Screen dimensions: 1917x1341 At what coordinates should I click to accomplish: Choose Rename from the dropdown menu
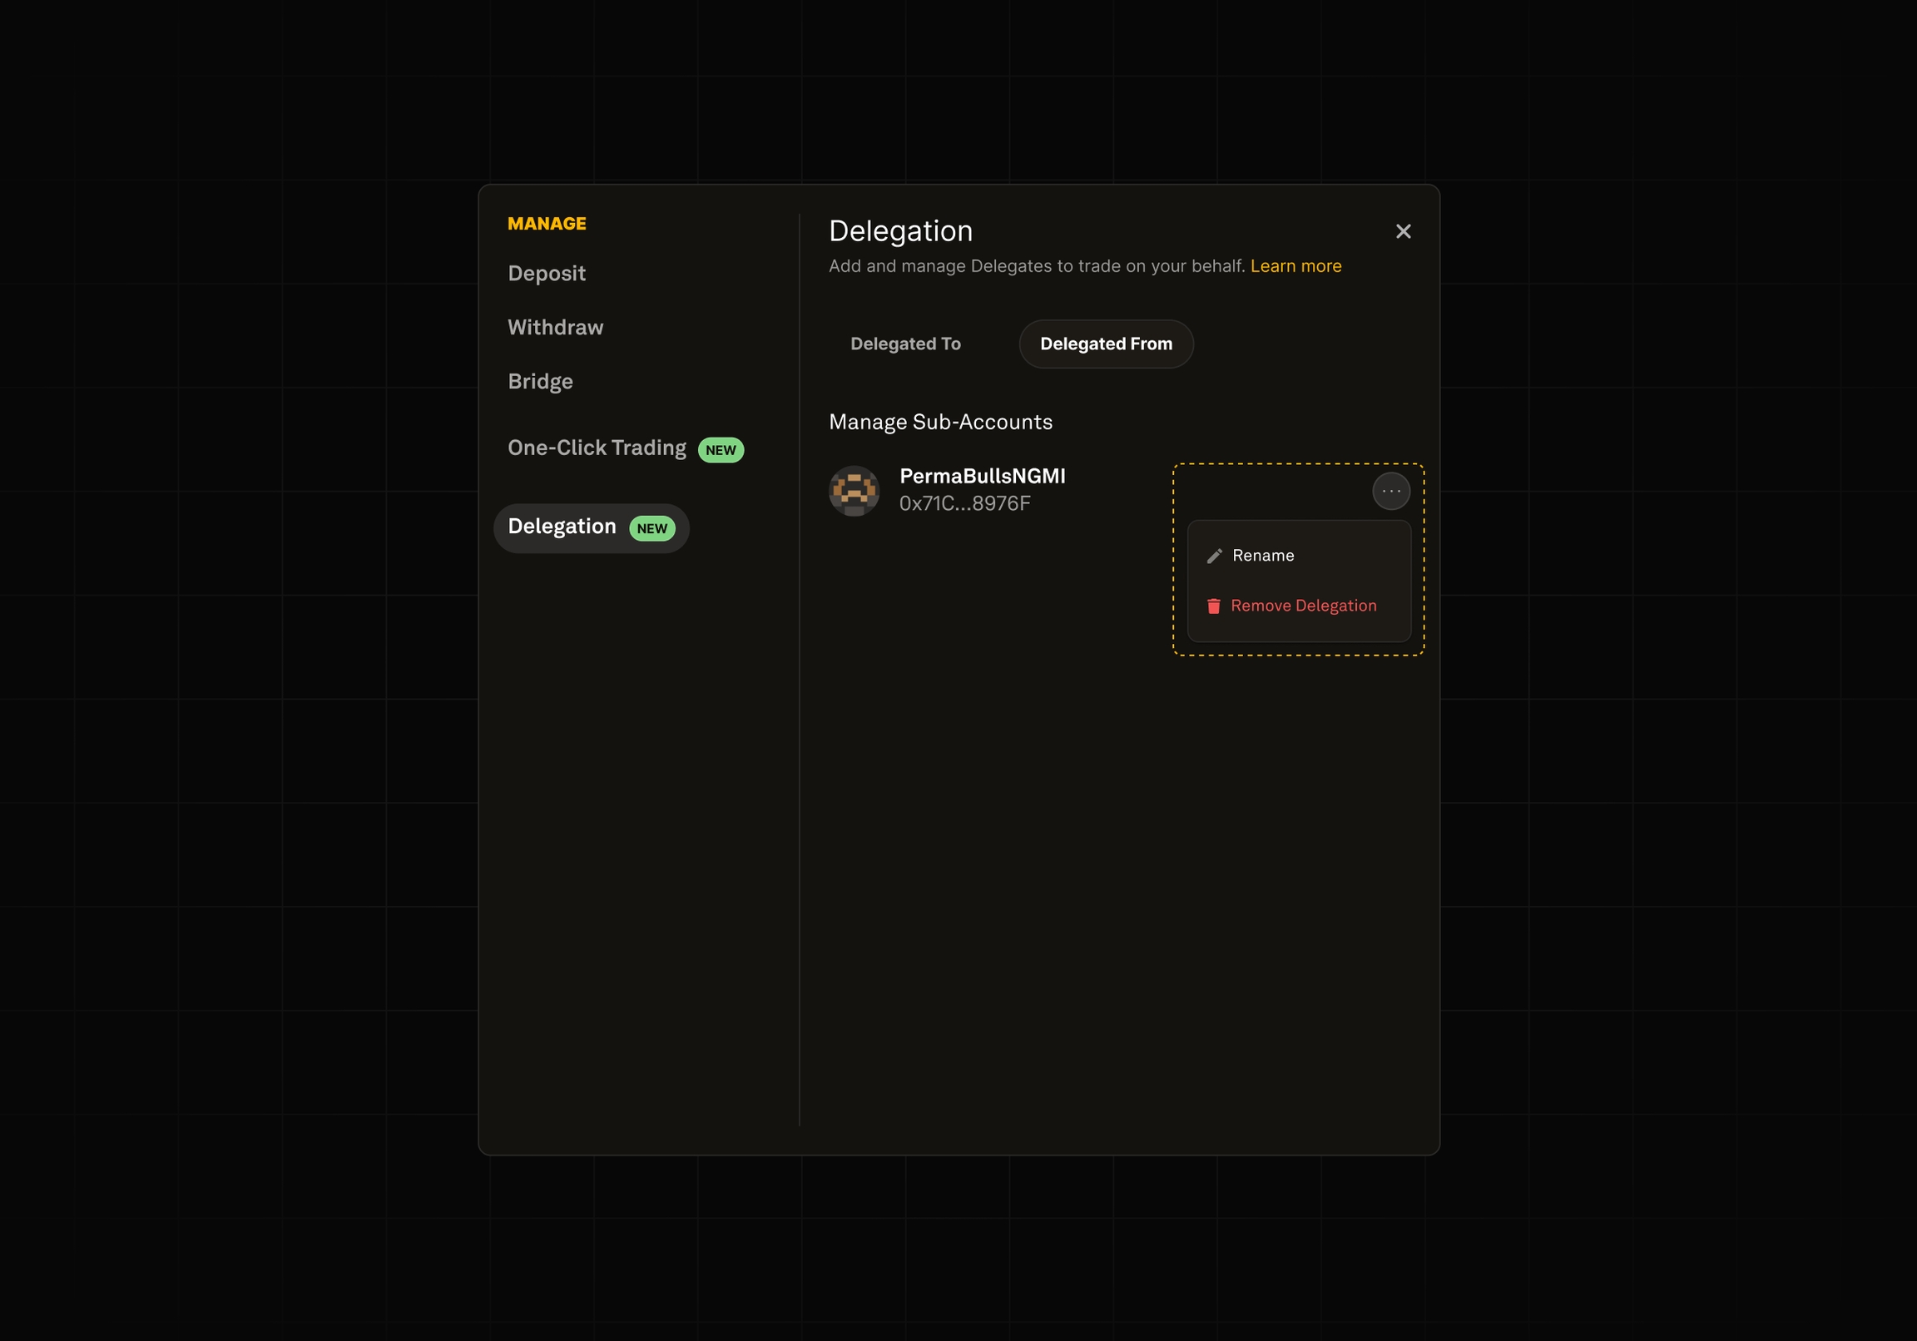1262,556
